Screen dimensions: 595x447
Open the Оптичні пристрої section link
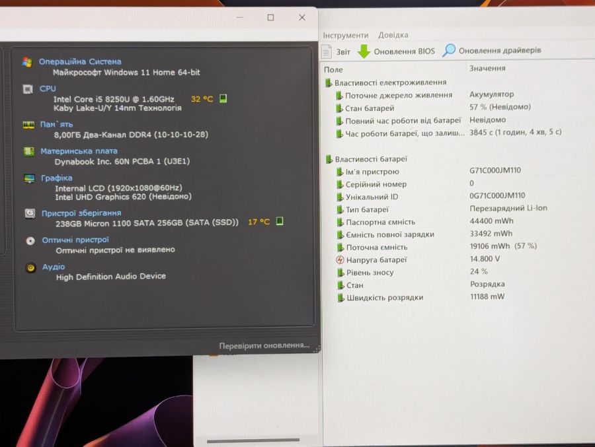(75, 240)
